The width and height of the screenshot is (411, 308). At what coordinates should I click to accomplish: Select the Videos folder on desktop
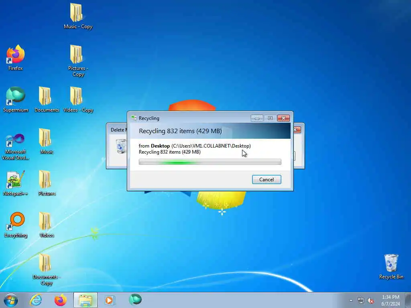coord(47,225)
